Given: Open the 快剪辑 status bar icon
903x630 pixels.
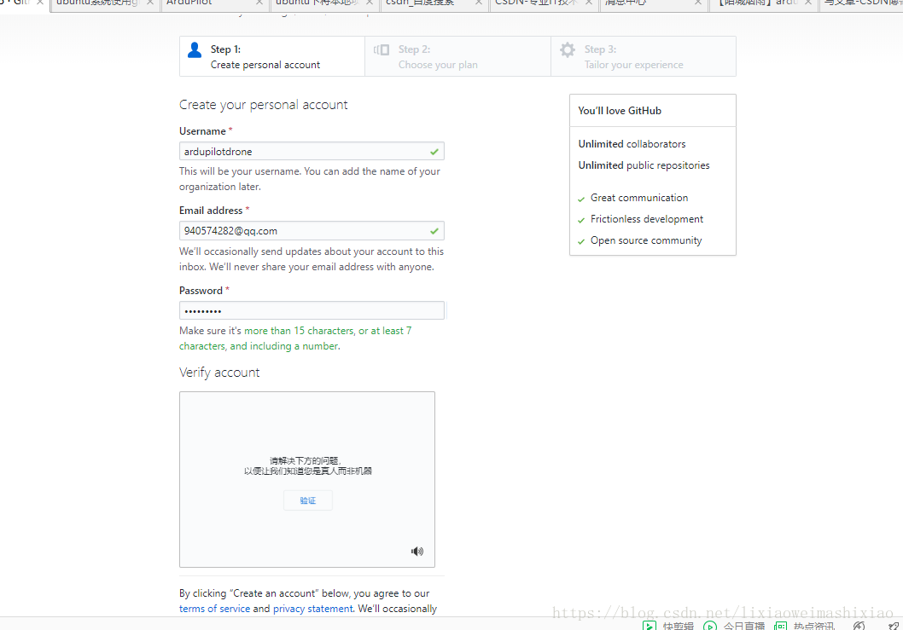Looking at the screenshot, I should tap(649, 626).
